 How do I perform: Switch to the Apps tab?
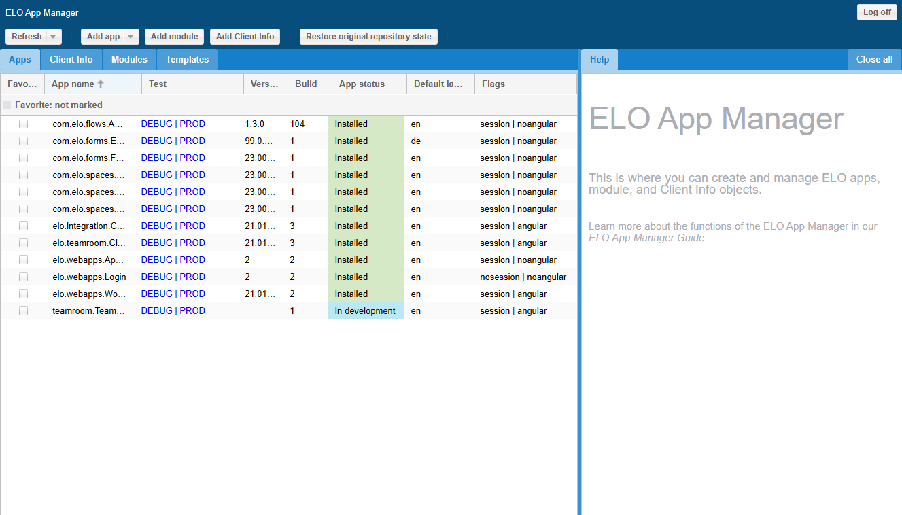[20, 60]
